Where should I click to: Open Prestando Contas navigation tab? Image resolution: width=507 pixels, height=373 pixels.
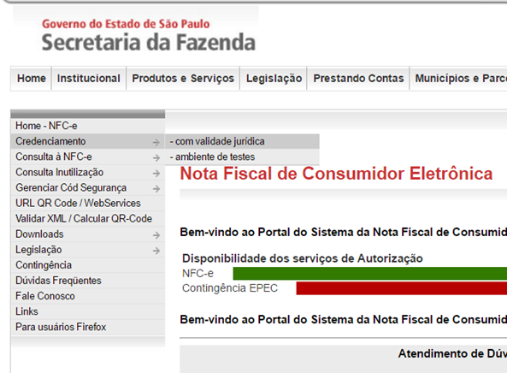click(x=358, y=79)
